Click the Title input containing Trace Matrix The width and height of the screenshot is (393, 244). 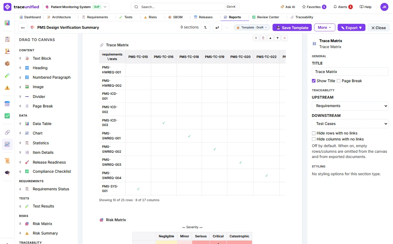(350, 72)
